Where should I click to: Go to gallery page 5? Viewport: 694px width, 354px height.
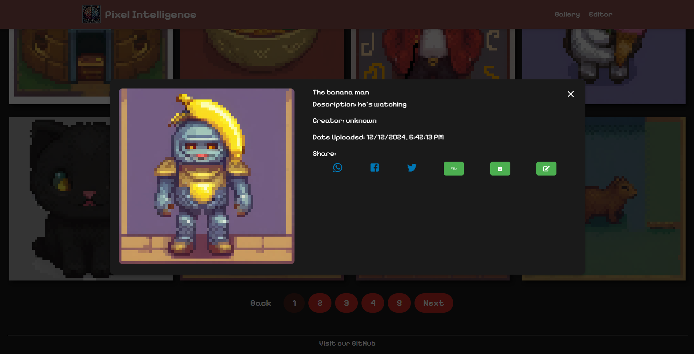click(x=399, y=303)
